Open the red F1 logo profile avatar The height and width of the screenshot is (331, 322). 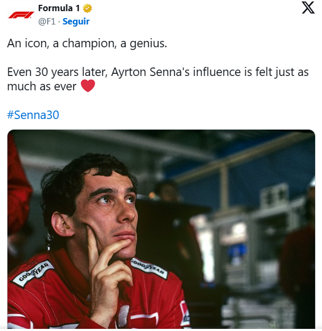coord(21,15)
